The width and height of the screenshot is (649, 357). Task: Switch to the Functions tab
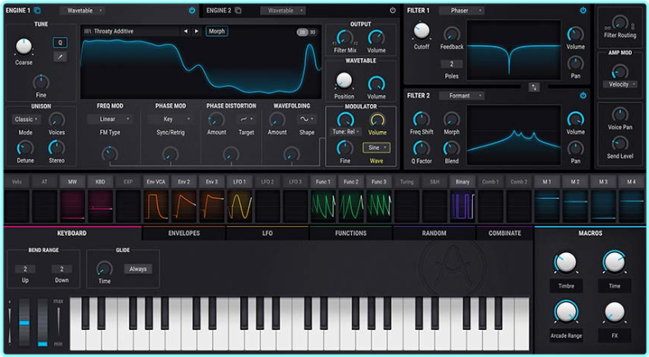tap(350, 233)
